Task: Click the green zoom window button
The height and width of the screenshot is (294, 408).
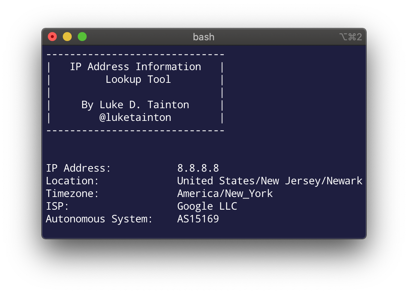Action: tap(82, 37)
